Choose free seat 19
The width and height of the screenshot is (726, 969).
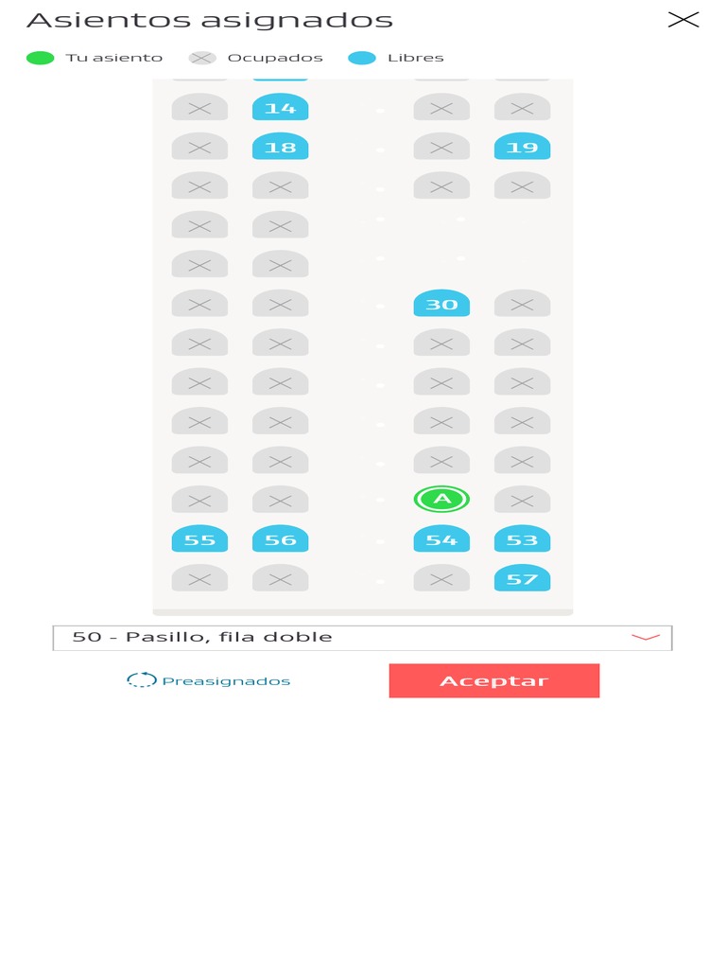[522, 147]
